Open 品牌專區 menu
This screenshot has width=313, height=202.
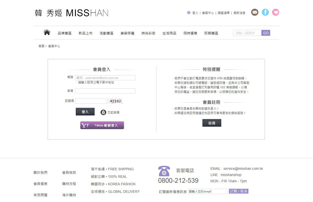64,33
